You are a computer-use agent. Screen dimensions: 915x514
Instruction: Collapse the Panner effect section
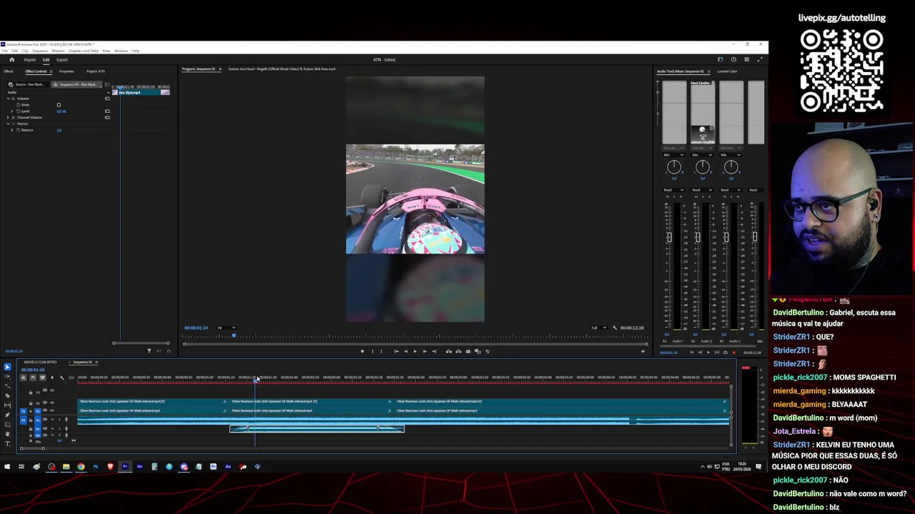pos(8,124)
